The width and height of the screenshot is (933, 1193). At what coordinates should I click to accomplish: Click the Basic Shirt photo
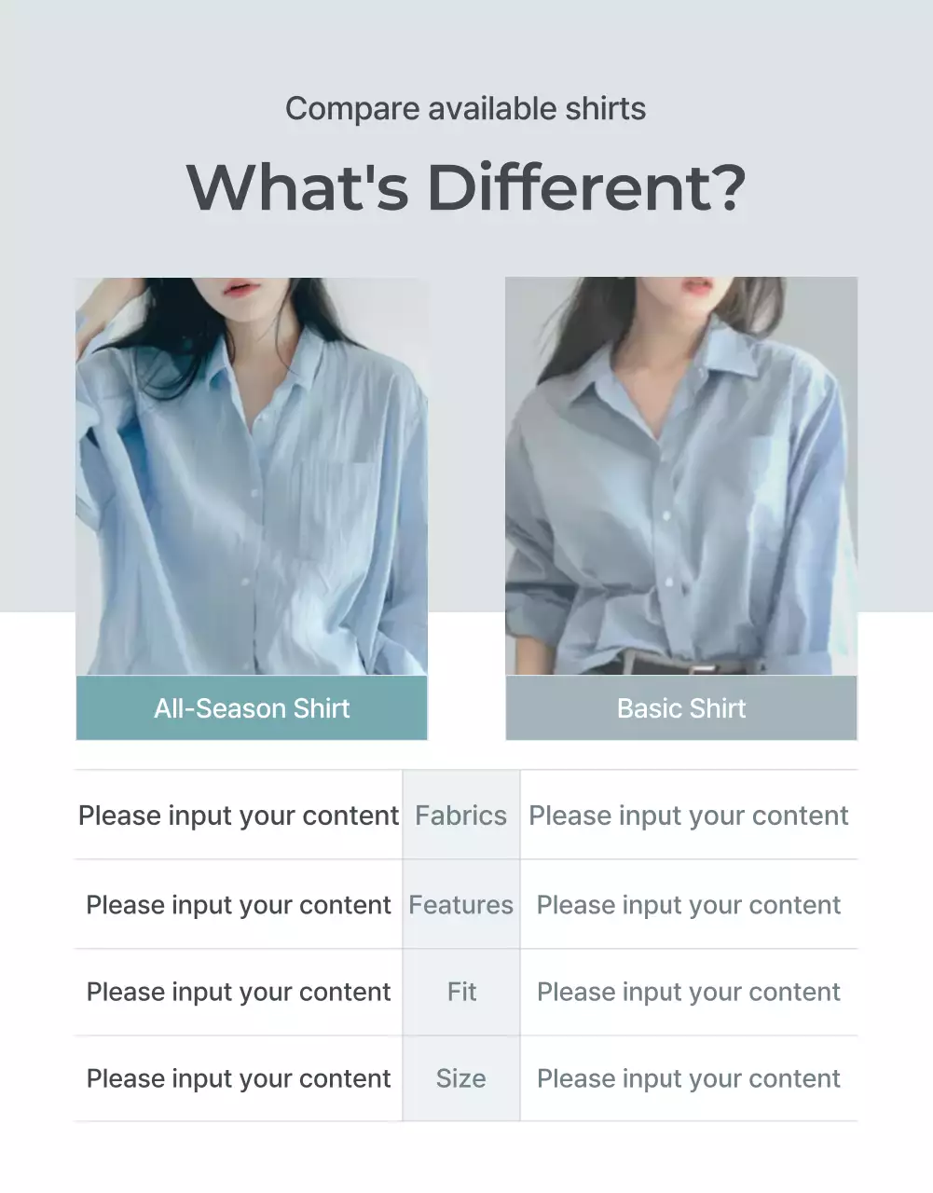pyautogui.click(x=681, y=476)
